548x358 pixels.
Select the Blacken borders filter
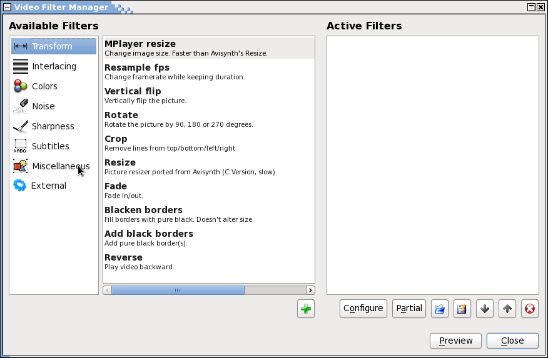click(x=209, y=214)
